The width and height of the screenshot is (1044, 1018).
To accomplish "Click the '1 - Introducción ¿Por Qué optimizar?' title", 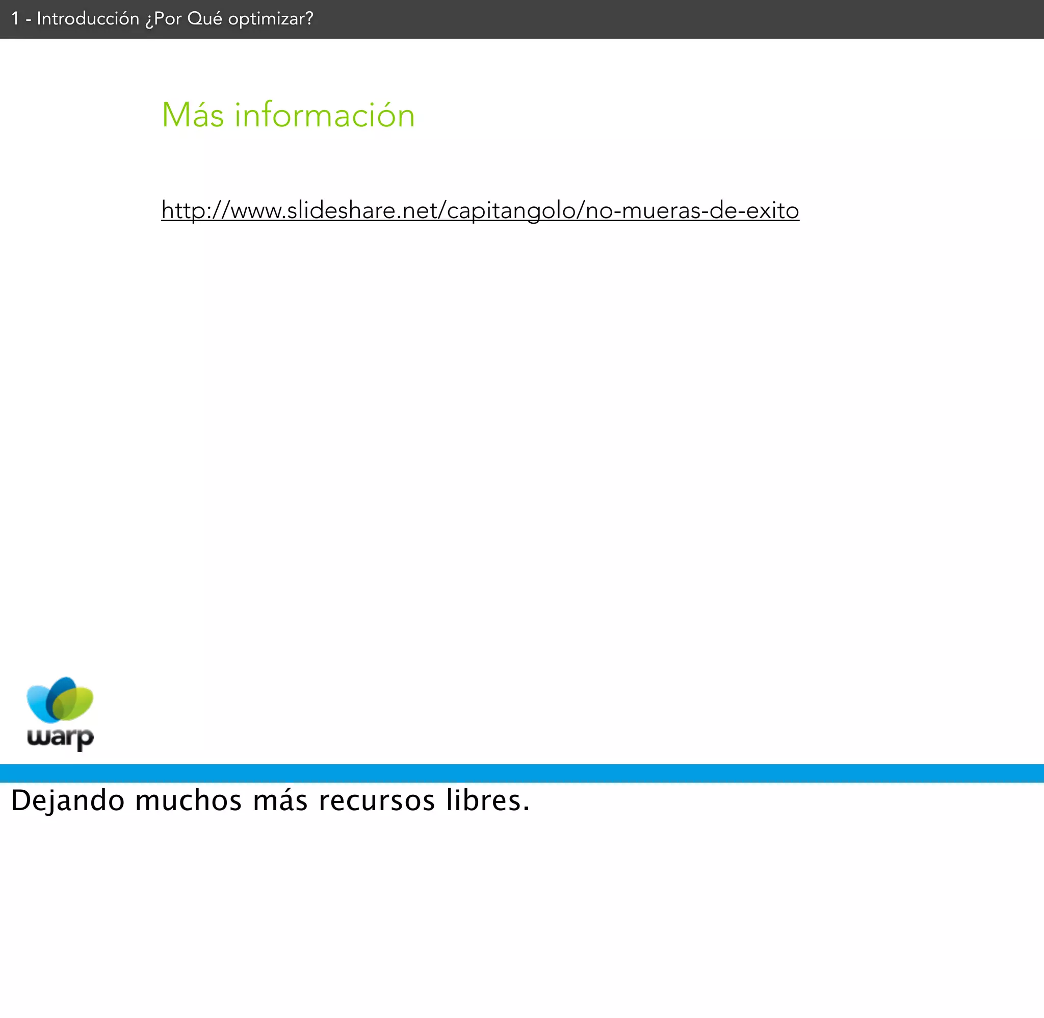I will [x=162, y=19].
